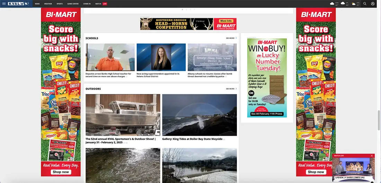381x183 pixels.
Task: Click the Watch Live header label
Action: tap(339, 156)
